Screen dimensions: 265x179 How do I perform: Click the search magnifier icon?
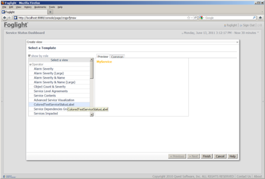[254, 17]
